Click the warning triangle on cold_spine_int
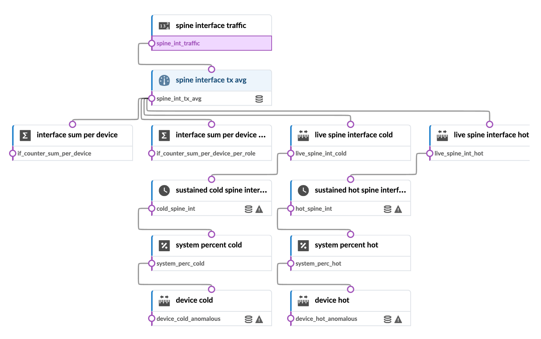Image resolution: width=541 pixels, height=339 pixels. (259, 209)
